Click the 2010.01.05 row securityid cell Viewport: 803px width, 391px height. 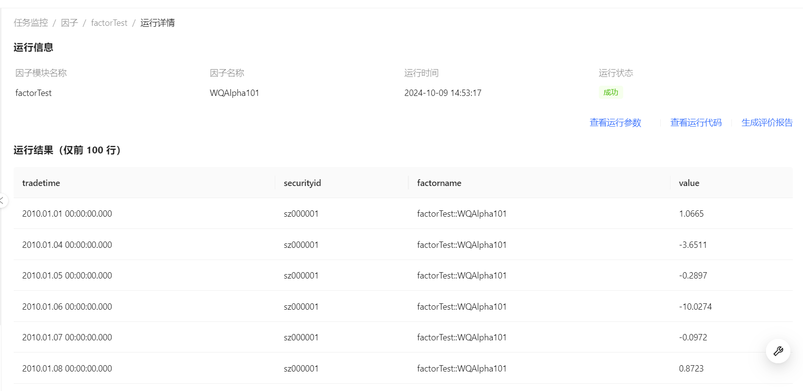pyautogui.click(x=301, y=276)
